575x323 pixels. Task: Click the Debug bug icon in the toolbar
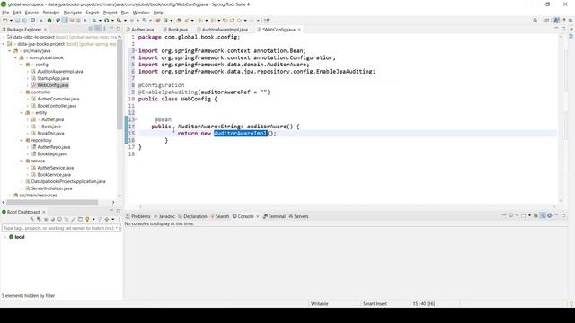coord(94,21)
